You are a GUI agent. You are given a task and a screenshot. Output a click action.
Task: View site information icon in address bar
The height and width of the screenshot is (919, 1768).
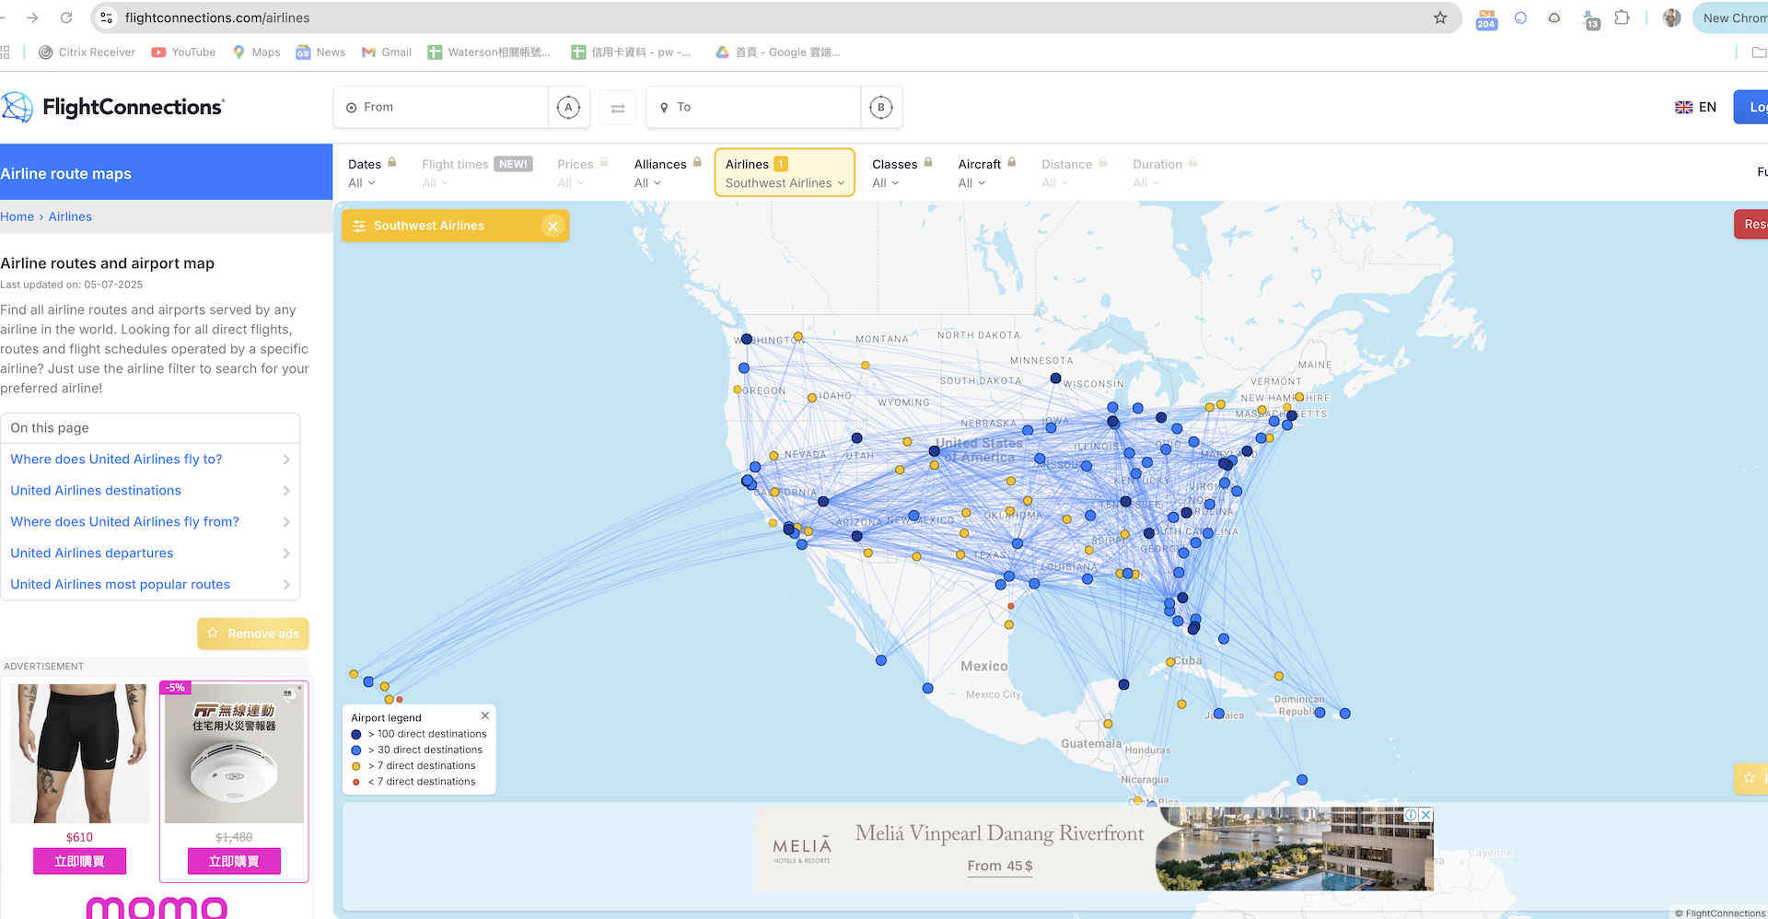(x=107, y=17)
